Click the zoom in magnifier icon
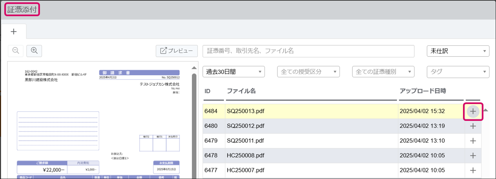 [34, 51]
